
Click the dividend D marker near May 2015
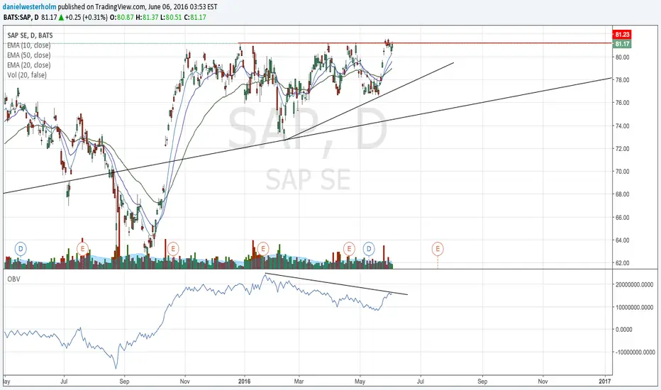pyautogui.click(x=21, y=249)
